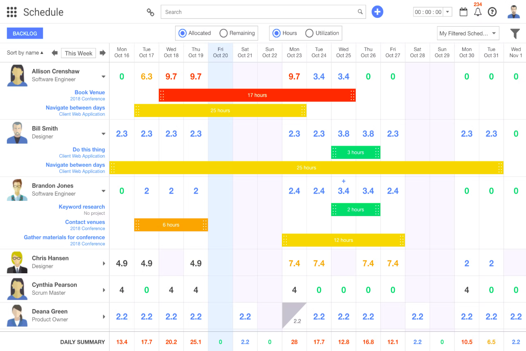Open the timer dropdown arrow
526x351 pixels.
click(447, 12)
